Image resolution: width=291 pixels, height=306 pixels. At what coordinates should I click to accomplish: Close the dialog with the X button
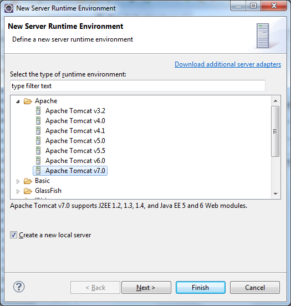274,6
